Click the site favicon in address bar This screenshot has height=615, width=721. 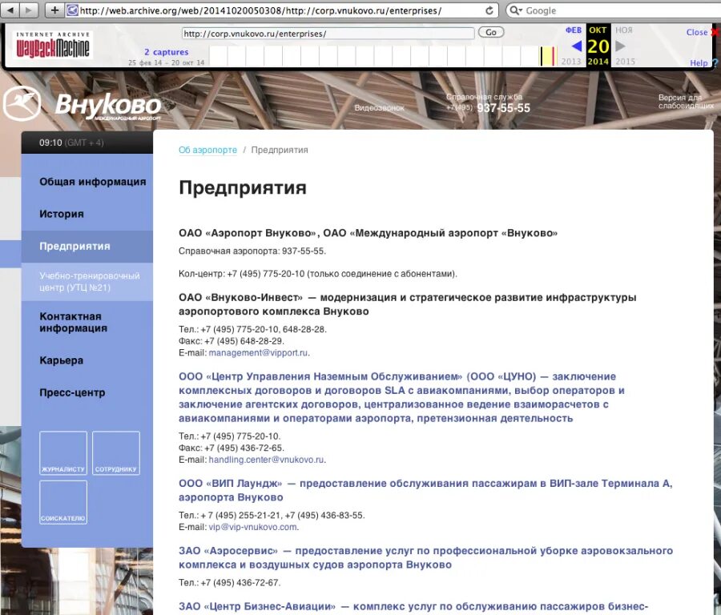72,10
